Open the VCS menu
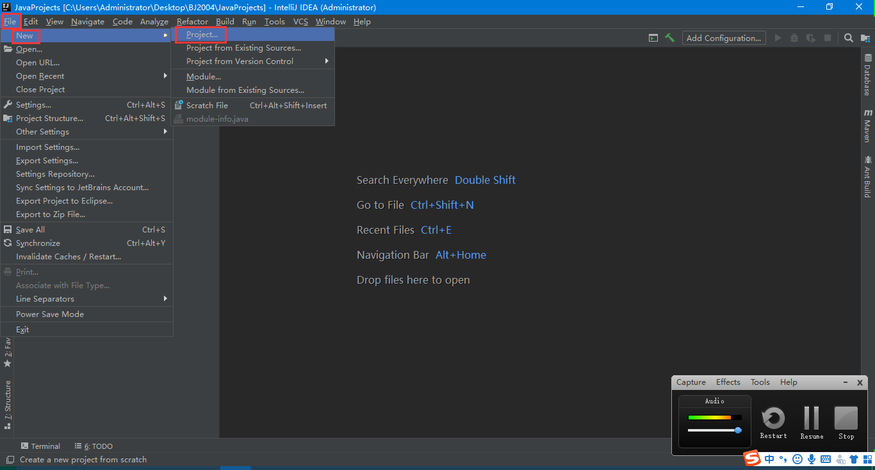875x470 pixels. pos(300,21)
